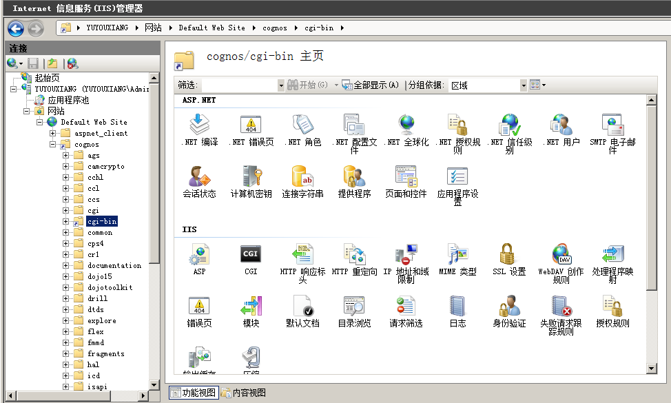Open the 提供程序 feature
Viewport: 671px width, 403px height.
(354, 182)
